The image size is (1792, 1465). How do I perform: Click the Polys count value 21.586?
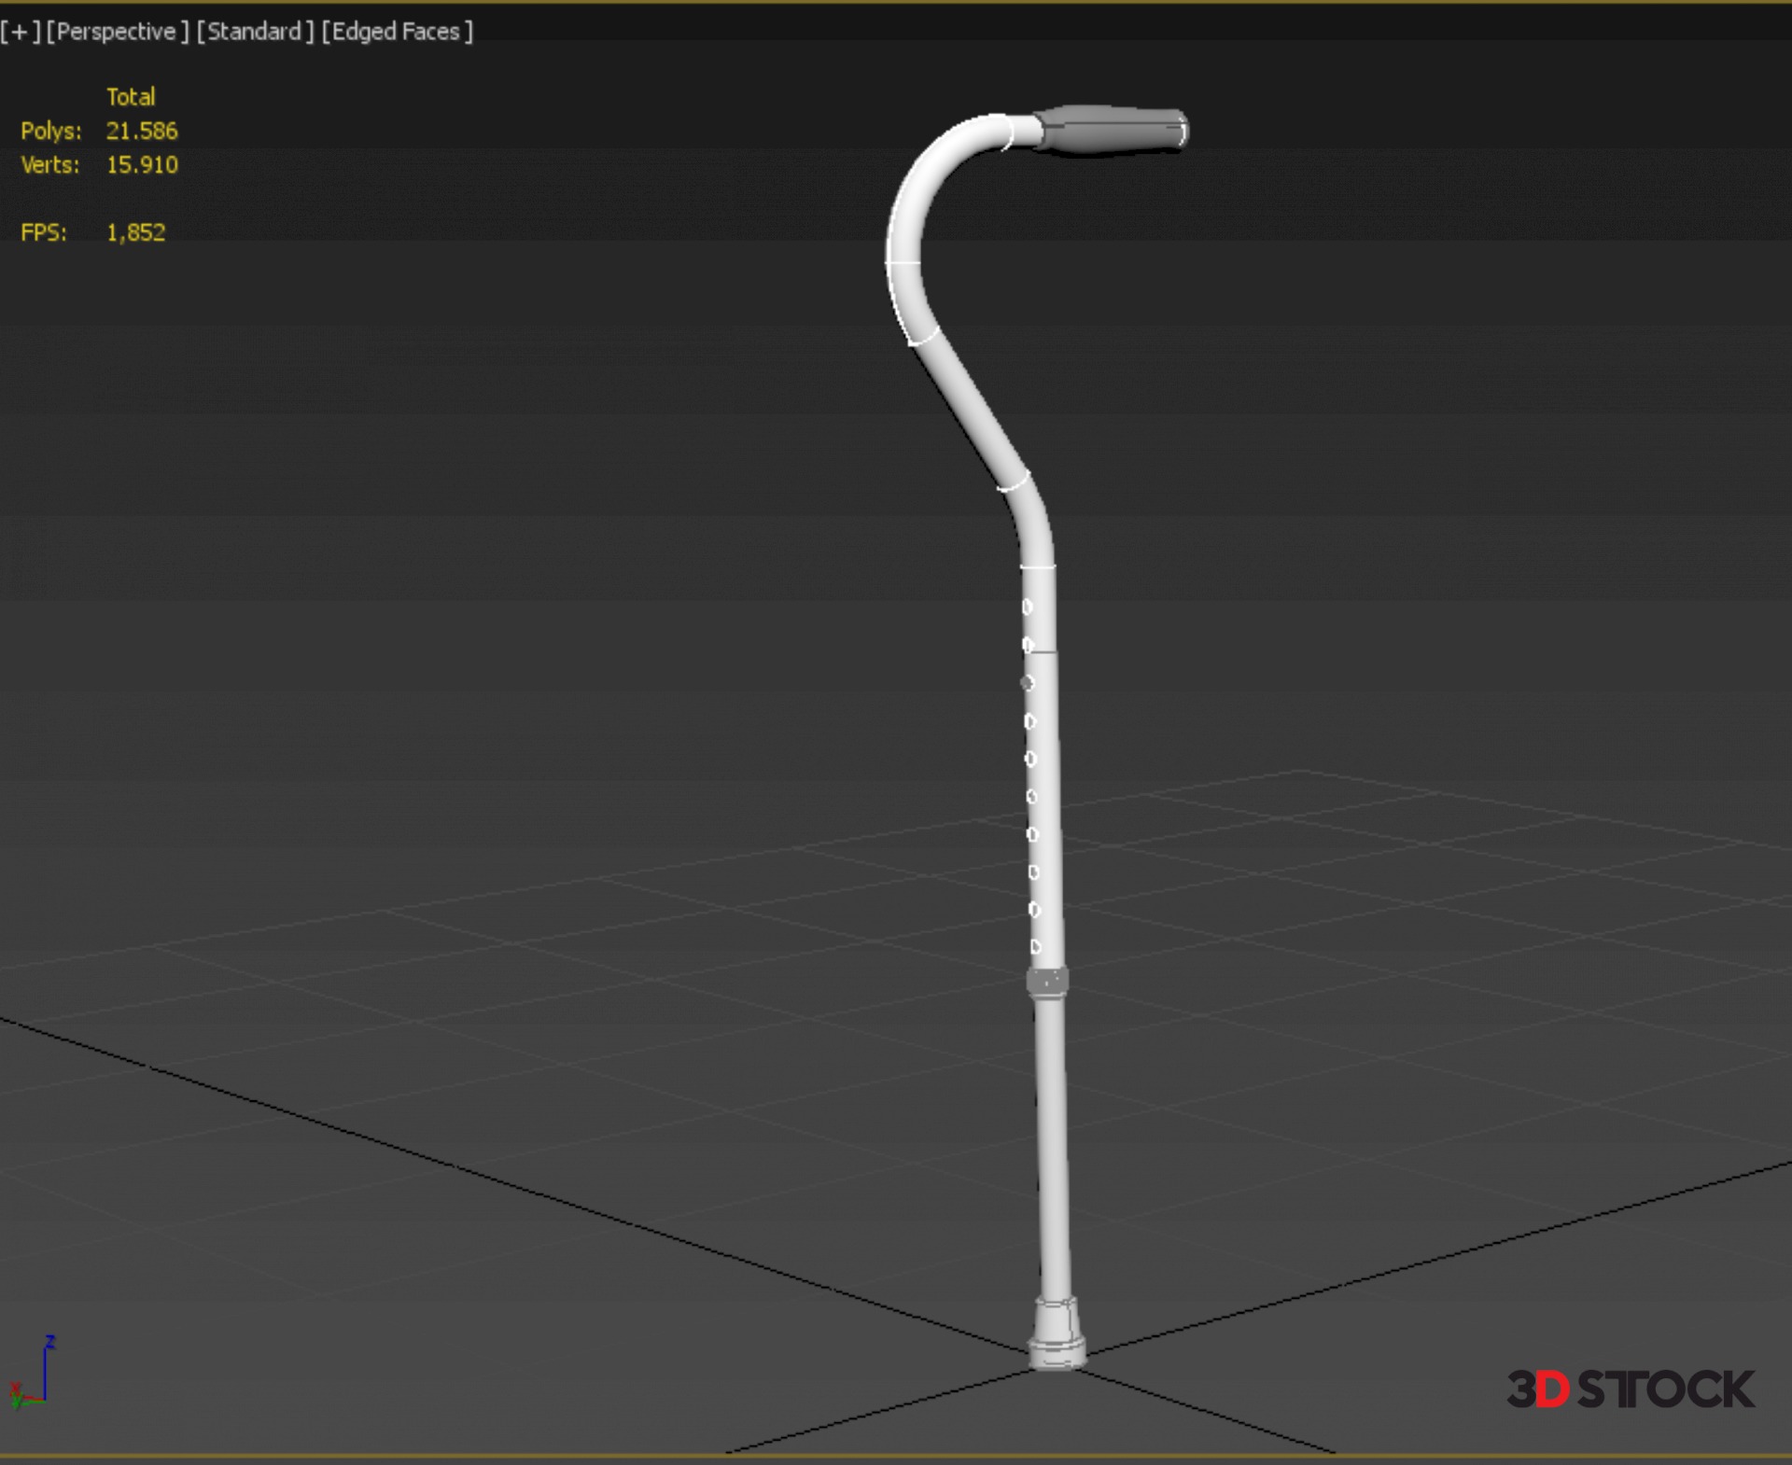(142, 131)
